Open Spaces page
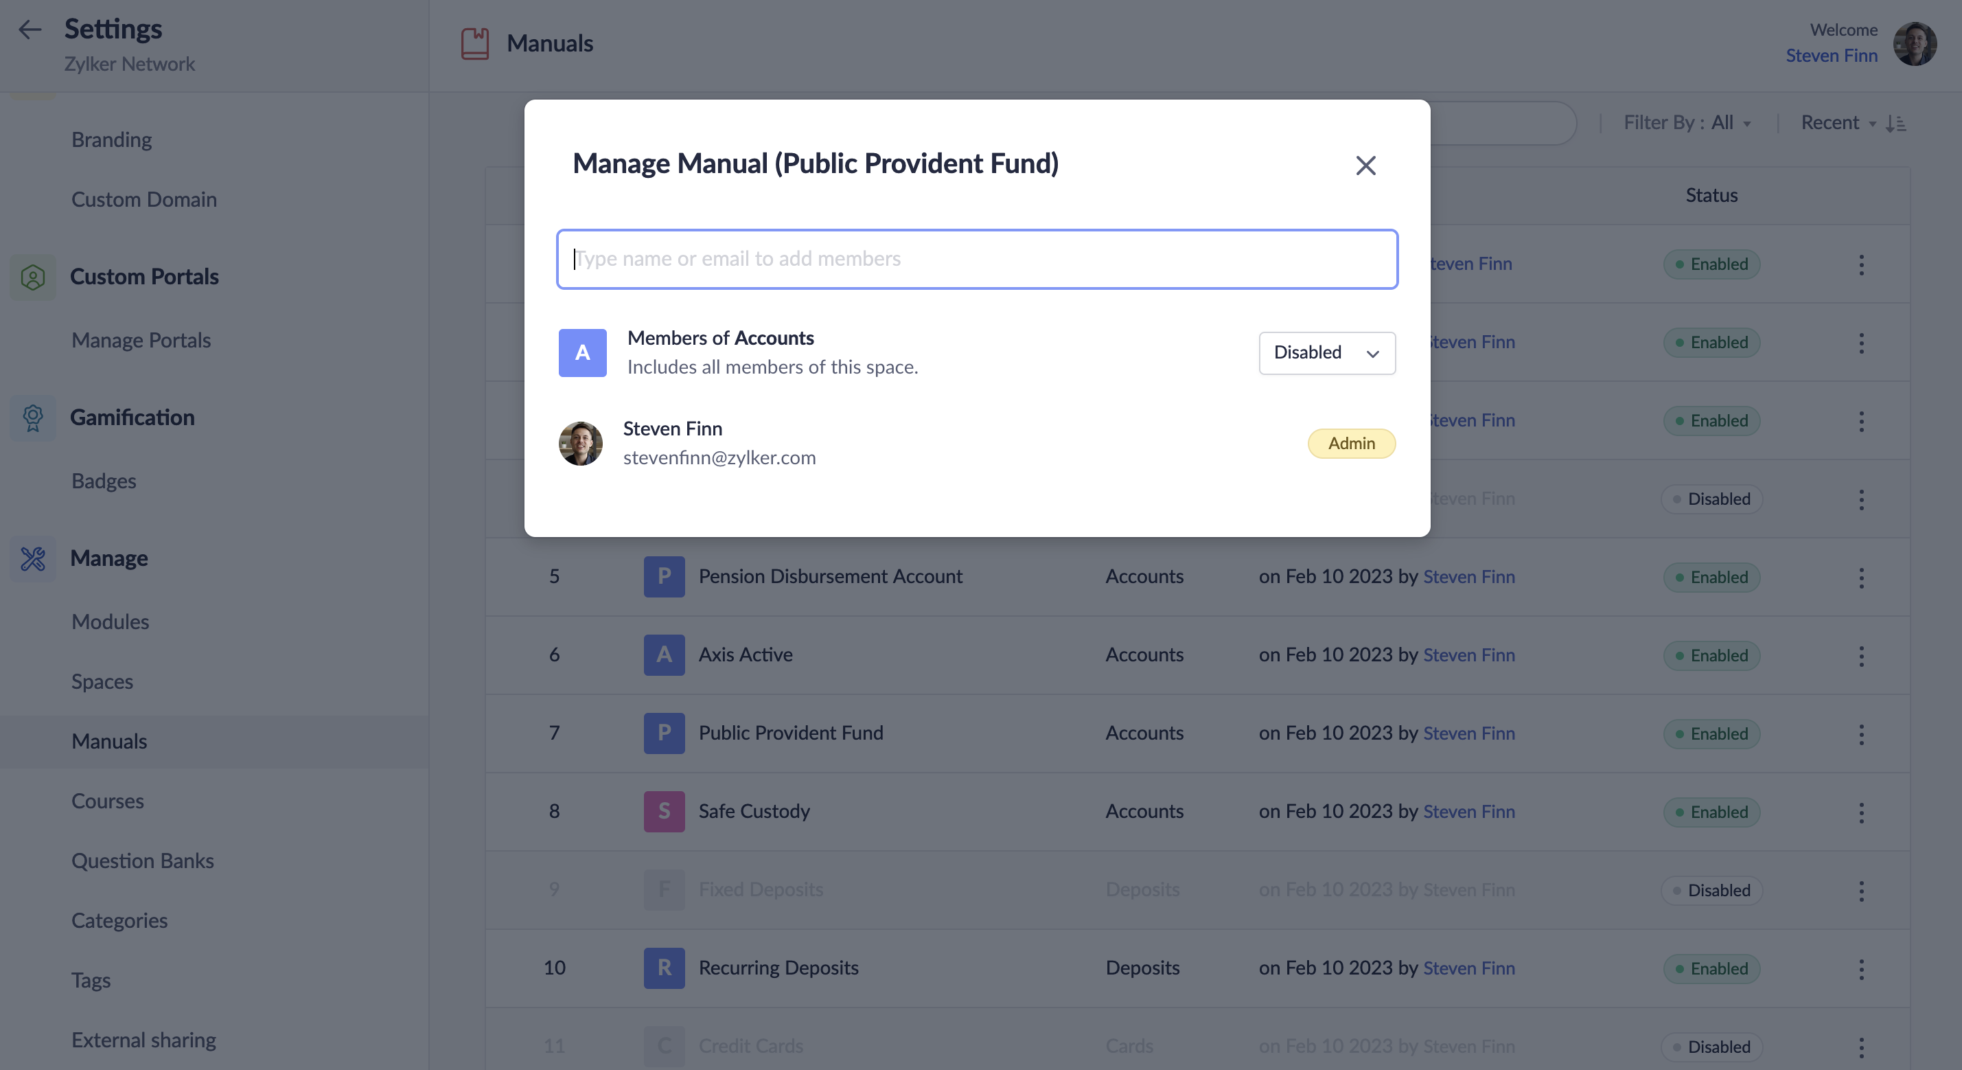The width and height of the screenshot is (1962, 1070). [x=102, y=682]
